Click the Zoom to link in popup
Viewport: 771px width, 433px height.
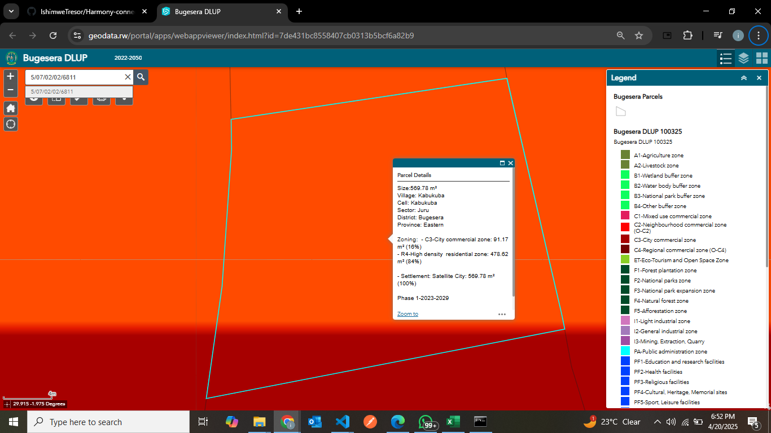pos(408,314)
